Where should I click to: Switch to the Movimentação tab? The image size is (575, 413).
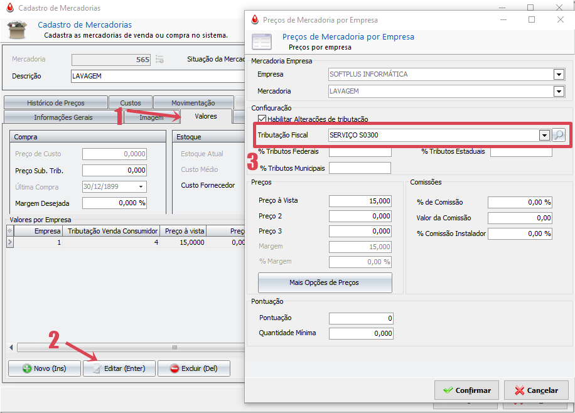(193, 103)
